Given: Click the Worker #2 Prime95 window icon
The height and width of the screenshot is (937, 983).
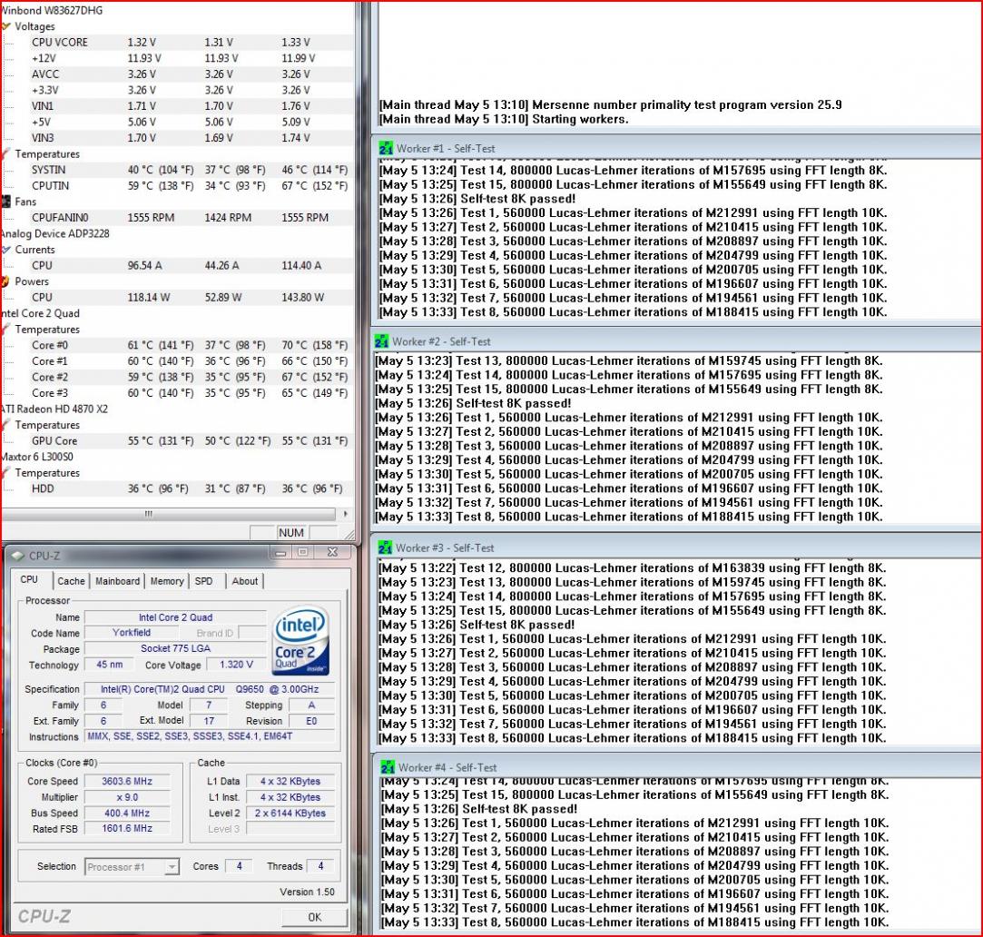Looking at the screenshot, I should tap(382, 341).
